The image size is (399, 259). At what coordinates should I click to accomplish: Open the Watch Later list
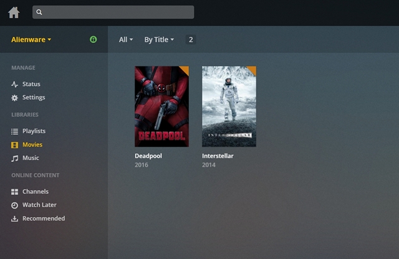pos(39,205)
